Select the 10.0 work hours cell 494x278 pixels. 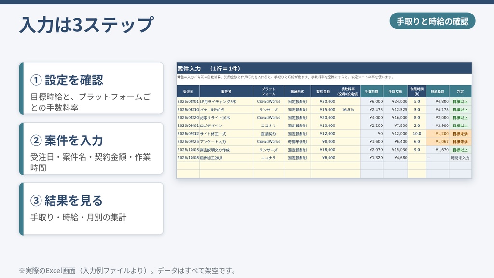pos(417,134)
